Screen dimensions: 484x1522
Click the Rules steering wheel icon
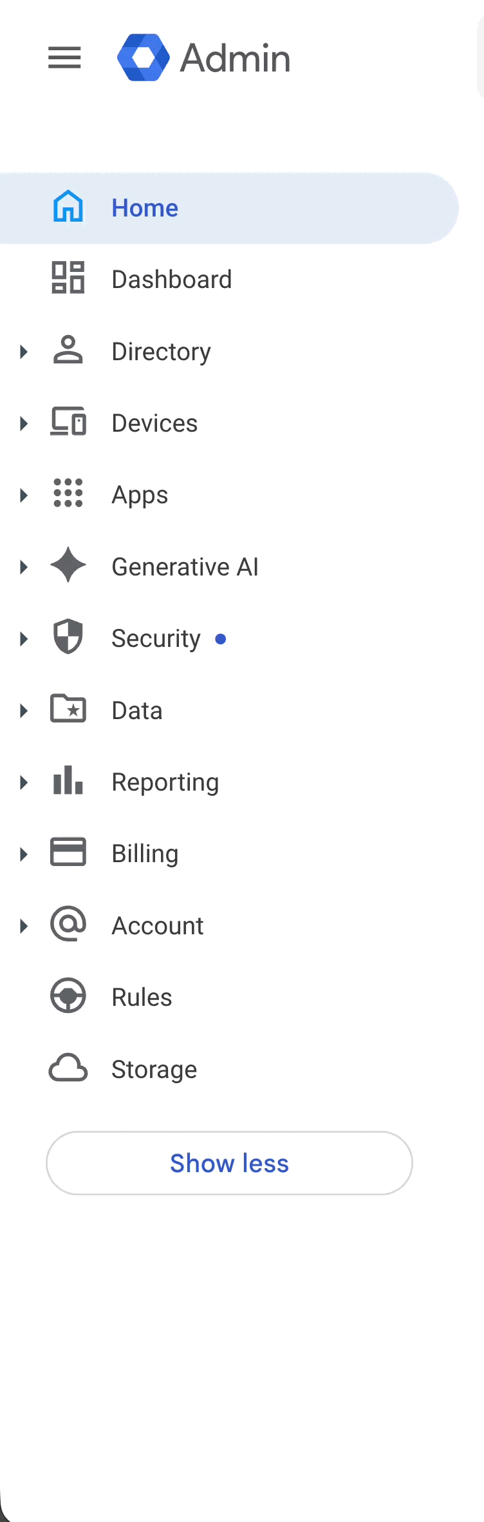click(68, 996)
